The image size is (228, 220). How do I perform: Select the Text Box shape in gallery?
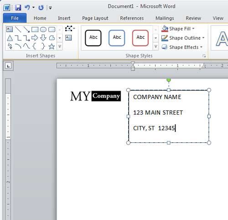pos(10,29)
